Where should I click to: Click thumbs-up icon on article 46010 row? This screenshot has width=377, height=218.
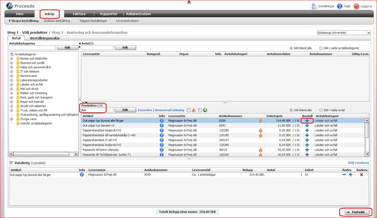261,150
